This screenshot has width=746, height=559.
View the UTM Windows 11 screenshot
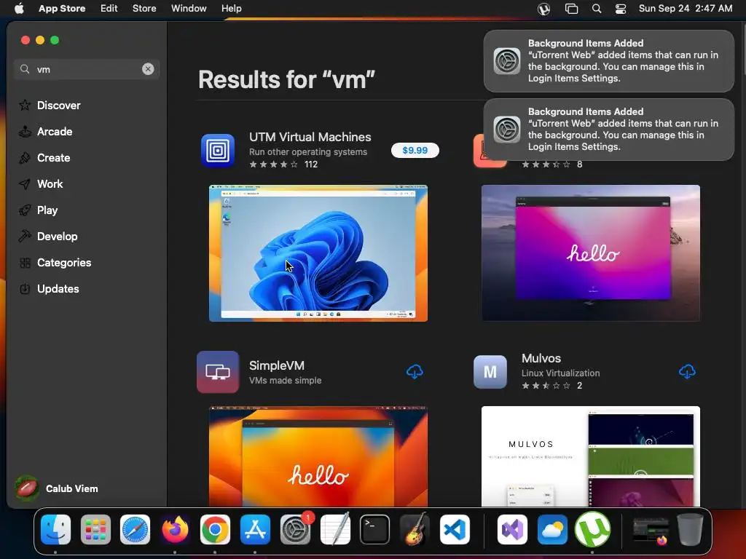pyautogui.click(x=318, y=253)
